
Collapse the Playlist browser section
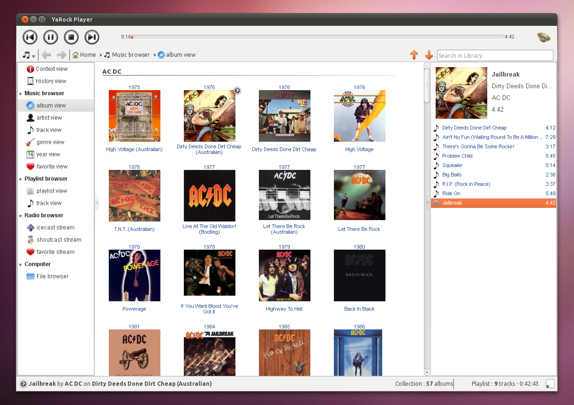(x=20, y=179)
